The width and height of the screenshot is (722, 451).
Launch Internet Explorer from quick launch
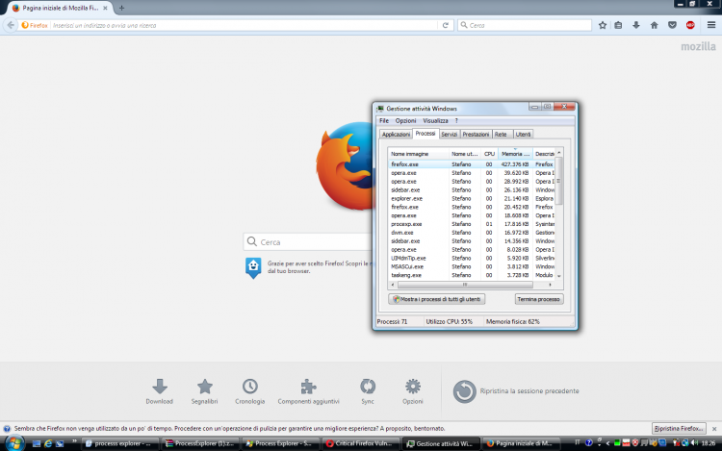click(48, 443)
